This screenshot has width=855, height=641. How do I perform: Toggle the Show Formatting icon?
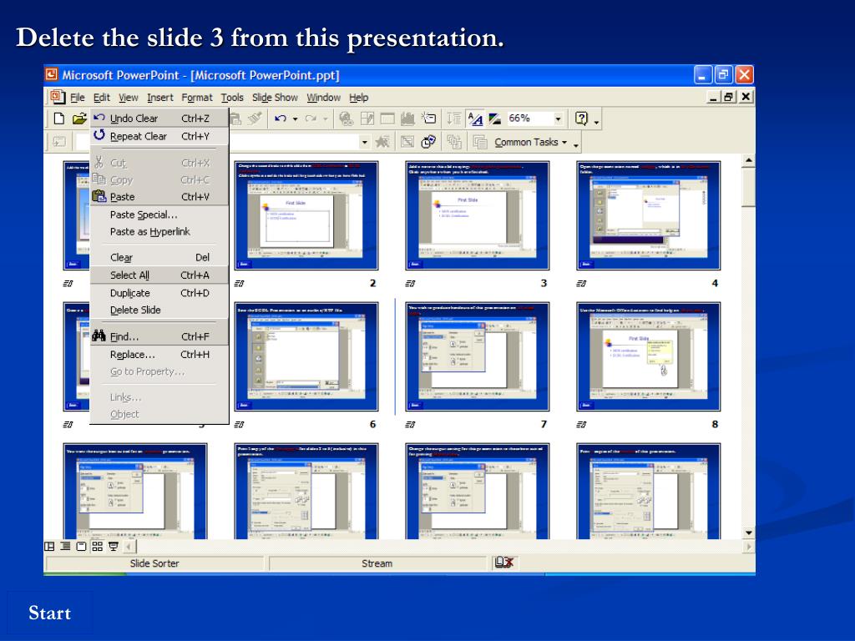point(475,119)
